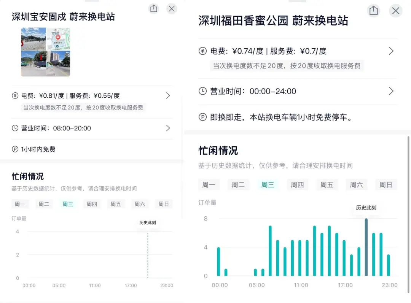The height and width of the screenshot is (303, 411).
Task: Click the ¥ fee icon on Futian station
Action: pos(202,51)
